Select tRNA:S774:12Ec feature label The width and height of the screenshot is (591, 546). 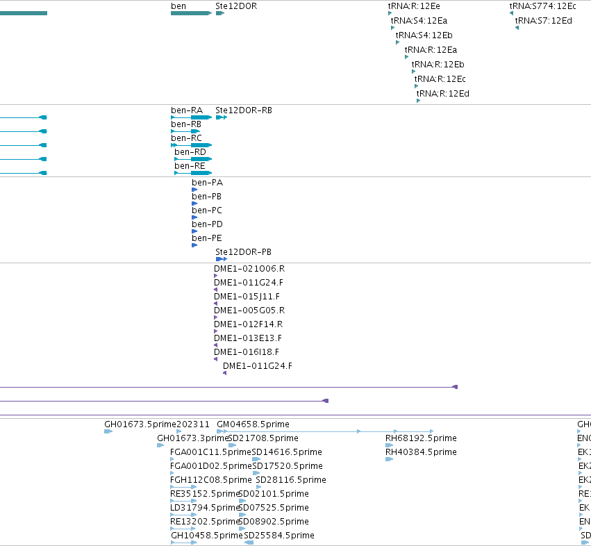pos(542,6)
